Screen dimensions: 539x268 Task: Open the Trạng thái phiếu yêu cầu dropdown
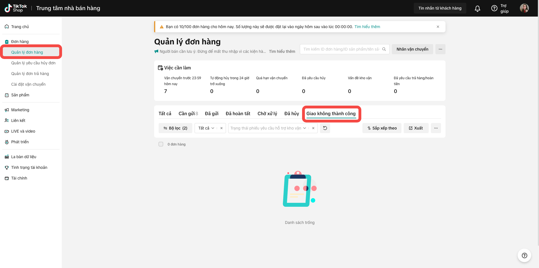pos(268,128)
